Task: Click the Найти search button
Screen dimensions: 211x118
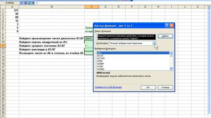Action: pos(166,36)
